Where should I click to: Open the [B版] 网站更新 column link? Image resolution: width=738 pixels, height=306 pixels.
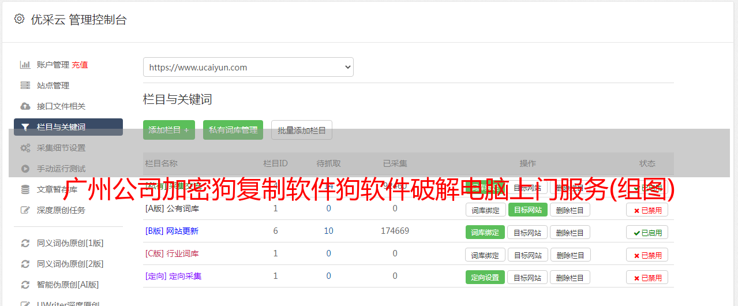coord(172,231)
